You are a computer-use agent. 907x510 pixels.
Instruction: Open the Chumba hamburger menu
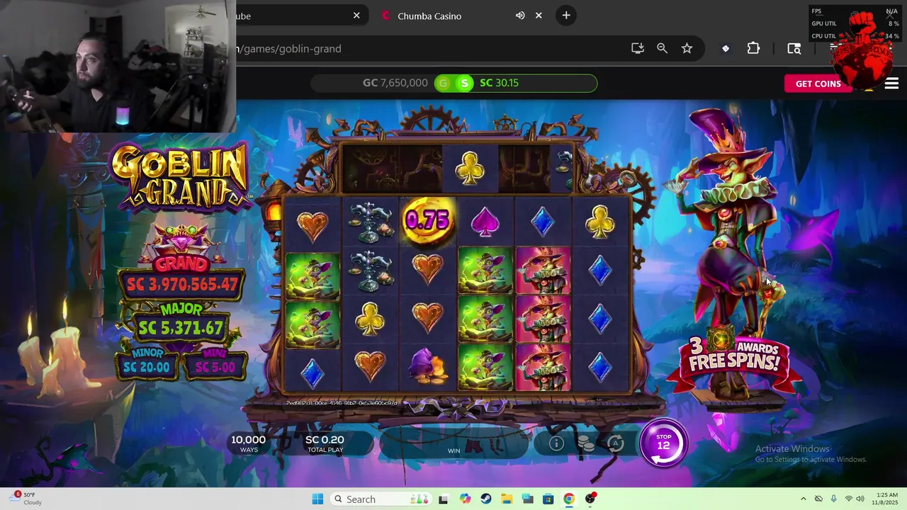coord(891,84)
